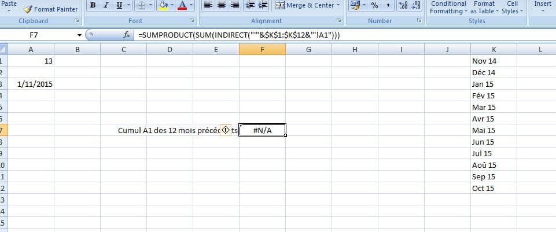Screen dimensions: 556x232
Task: Align text right
Action: [235, 5]
